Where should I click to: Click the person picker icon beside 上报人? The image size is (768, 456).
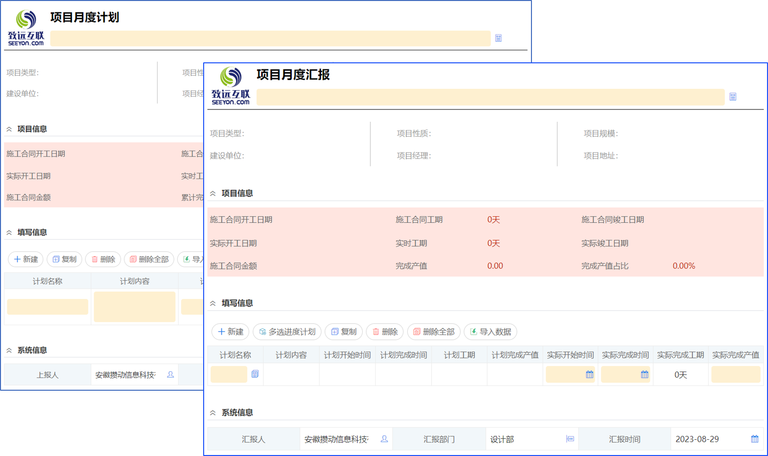(x=171, y=375)
